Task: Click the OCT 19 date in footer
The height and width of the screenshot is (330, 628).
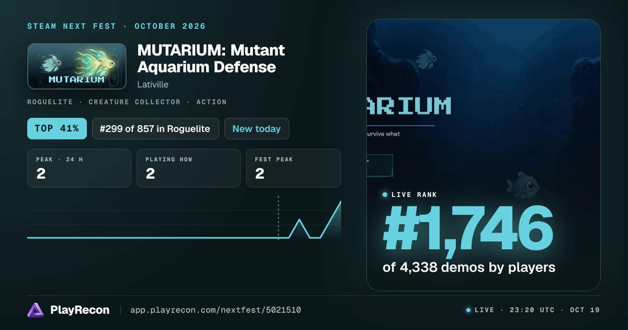Action: pyautogui.click(x=585, y=310)
